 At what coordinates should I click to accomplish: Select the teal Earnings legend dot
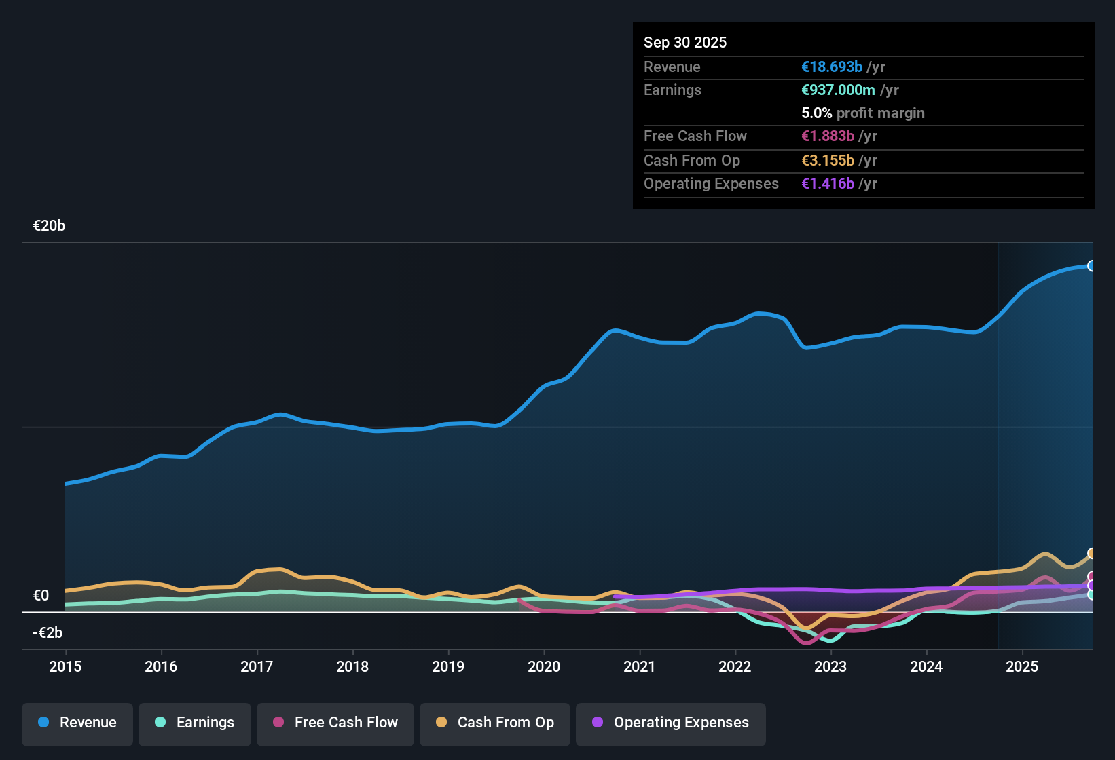[160, 723]
